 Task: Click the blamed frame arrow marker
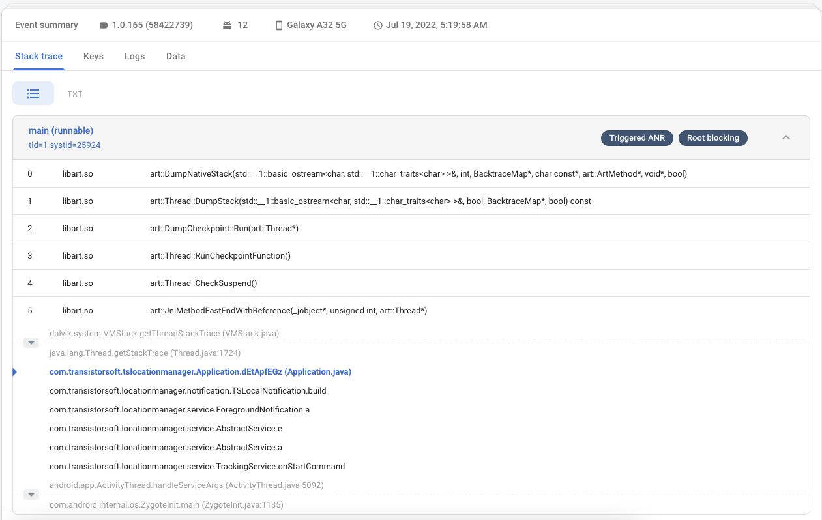pyautogui.click(x=15, y=372)
